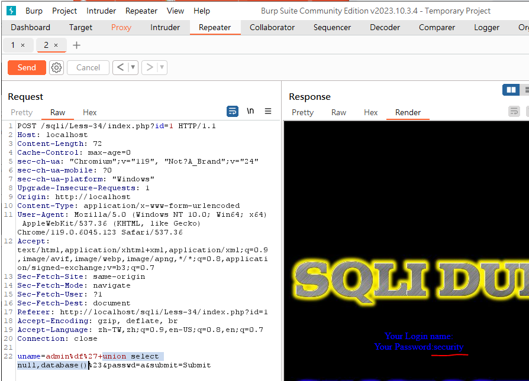The image size is (529, 381).
Task: Click 'Your Password:security' in rendered response
Action: (x=419, y=347)
